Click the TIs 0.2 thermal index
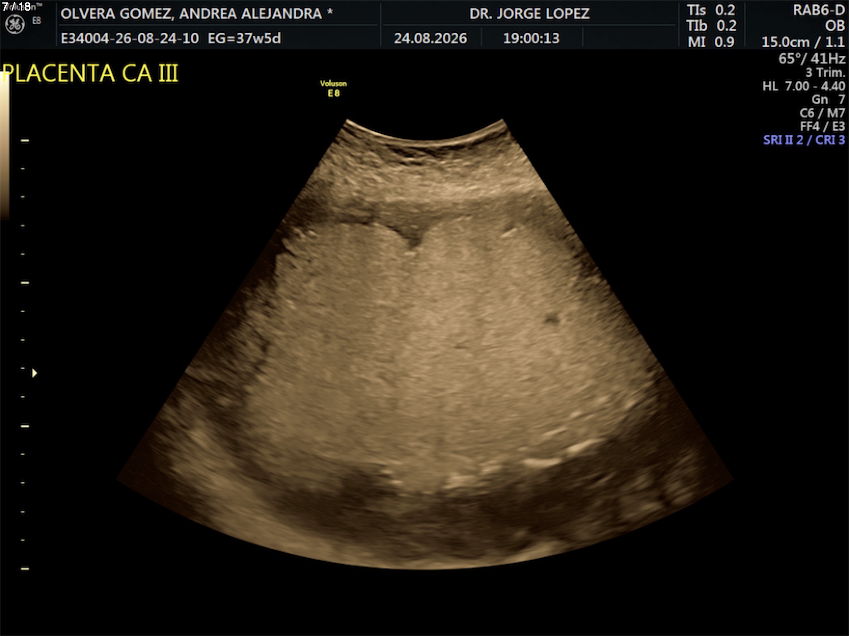Viewport: 849px width, 636px height. [711, 10]
